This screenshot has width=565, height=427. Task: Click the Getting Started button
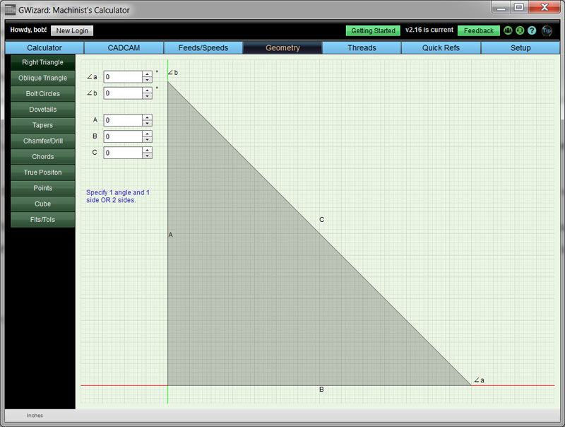pyautogui.click(x=372, y=30)
